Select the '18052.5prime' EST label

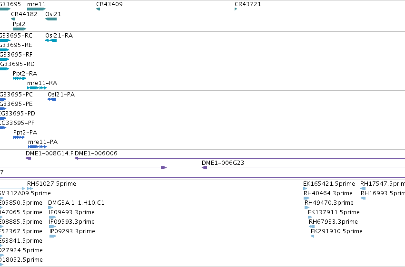[21, 260]
